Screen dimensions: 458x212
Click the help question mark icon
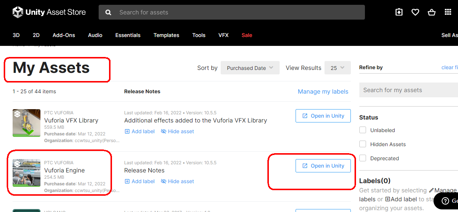(446, 201)
